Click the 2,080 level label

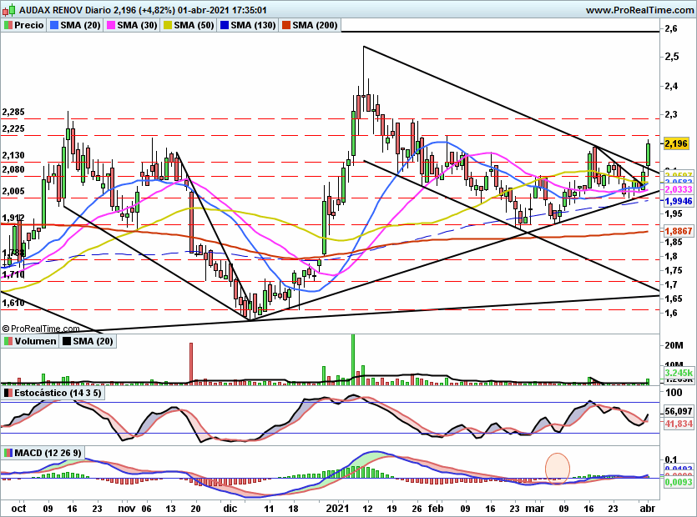pos(13,169)
